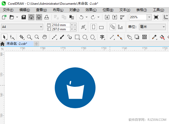Click the Publish to PDF icon
169x124 pixels.
(122, 17)
